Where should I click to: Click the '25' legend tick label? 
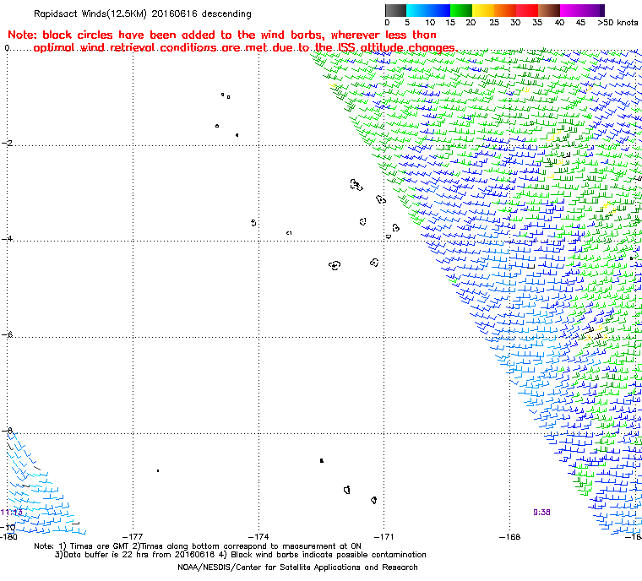[494, 23]
